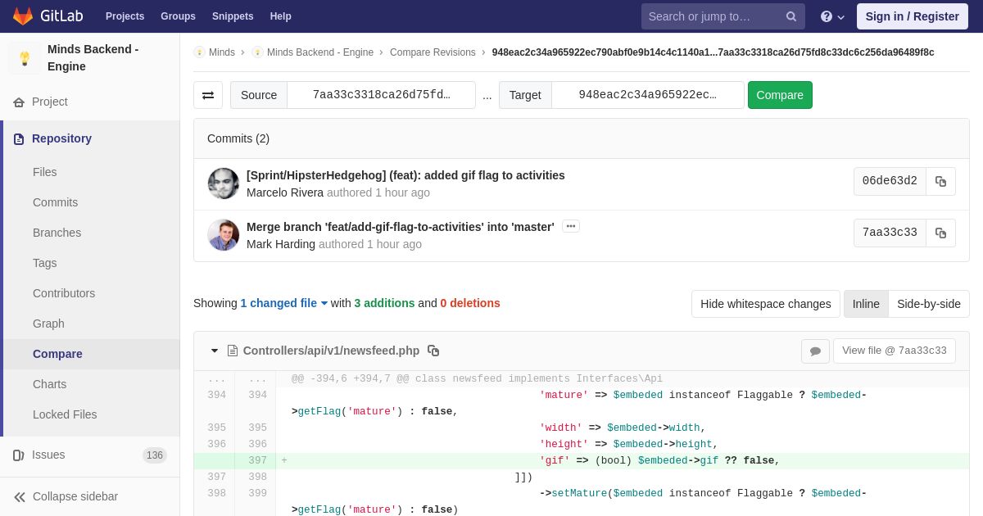This screenshot has height=516, width=983.
Task: Expand the merge commit description ellipsis
Action: pos(571,227)
